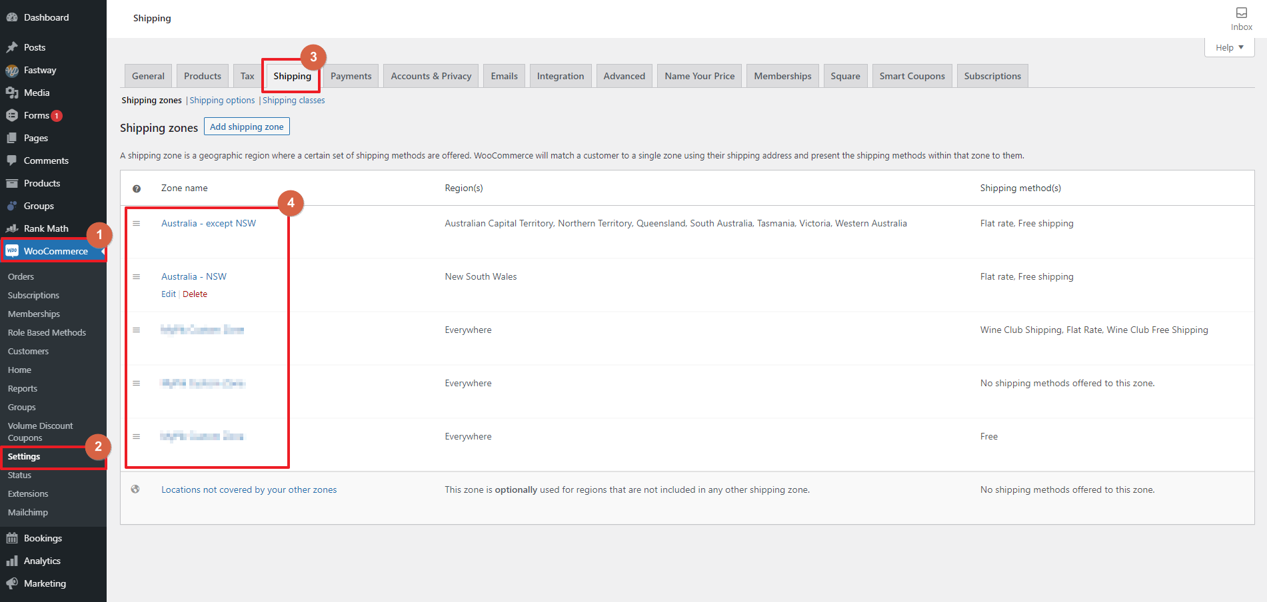This screenshot has height=602, width=1267.
Task: Switch to Accounts & Privacy tab
Action: (x=431, y=76)
